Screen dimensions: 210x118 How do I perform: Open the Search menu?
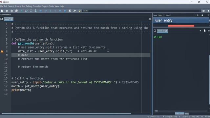[x=11, y=6]
